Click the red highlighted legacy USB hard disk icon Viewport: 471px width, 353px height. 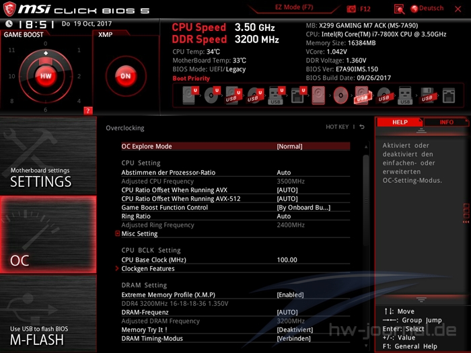tap(363, 95)
